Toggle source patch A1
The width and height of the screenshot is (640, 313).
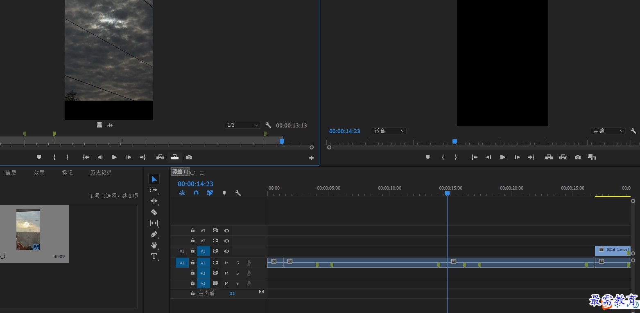point(182,263)
